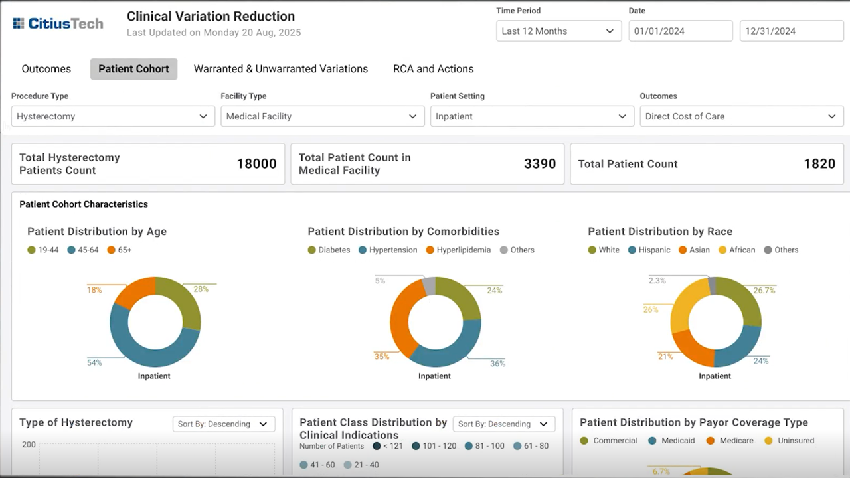Go to RCA and Actions tab
The width and height of the screenshot is (850, 478).
coord(434,69)
